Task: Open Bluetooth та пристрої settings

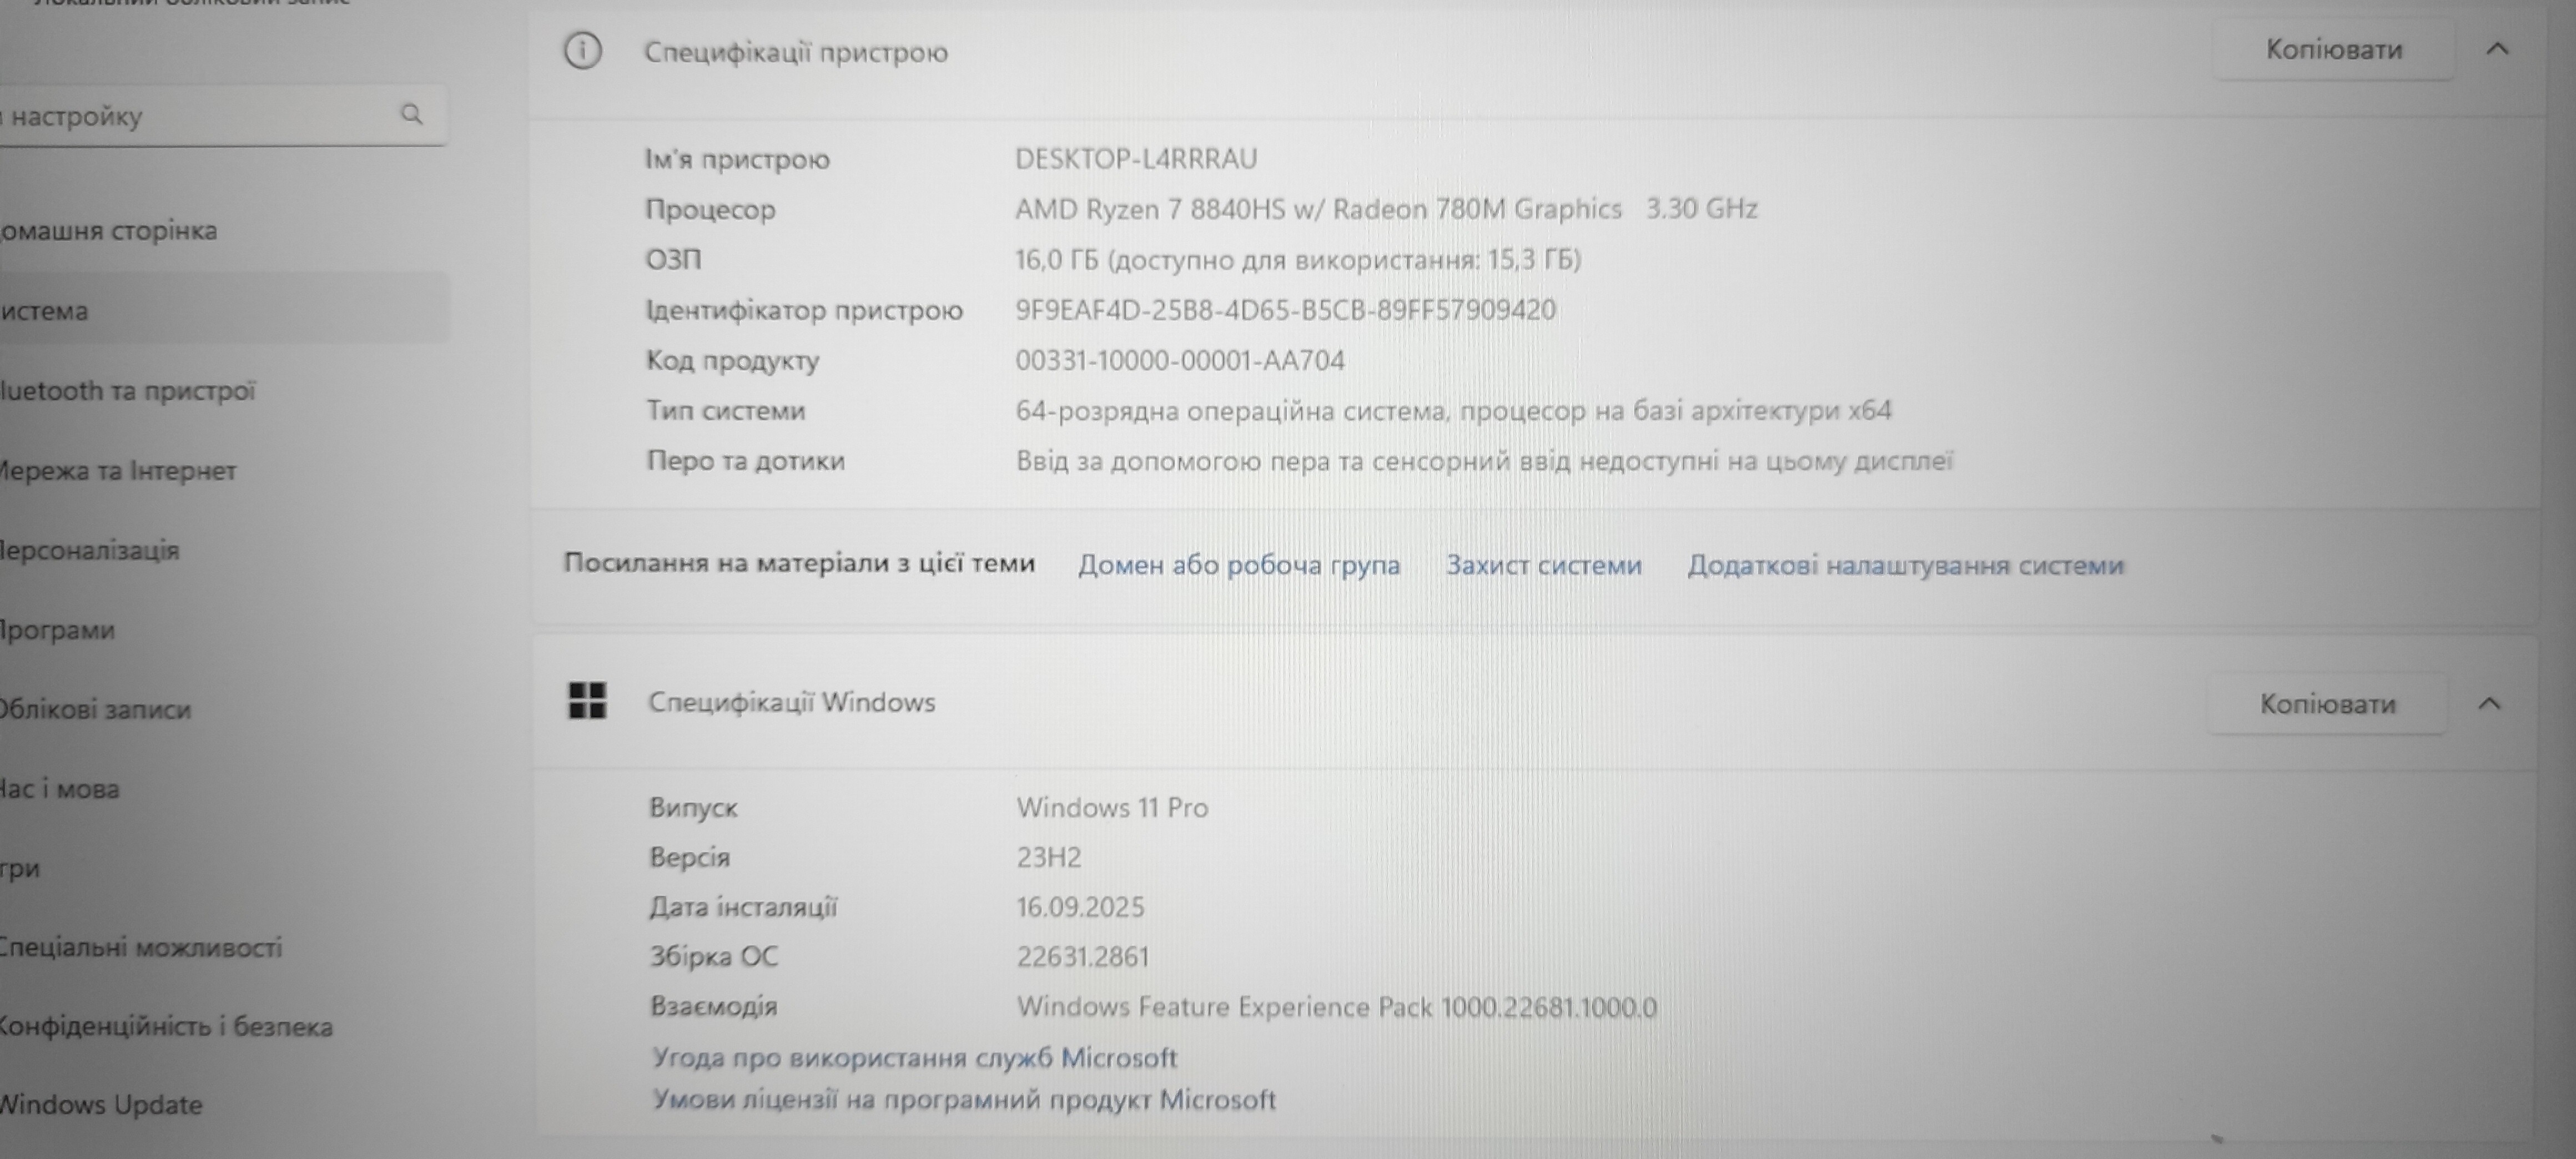Action: point(128,390)
